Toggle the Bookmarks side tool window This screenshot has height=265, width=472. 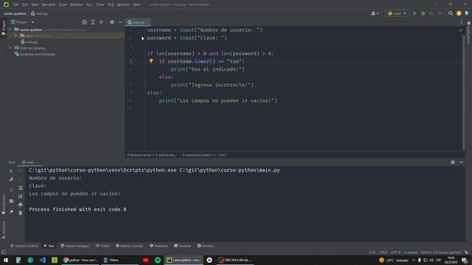point(3,205)
